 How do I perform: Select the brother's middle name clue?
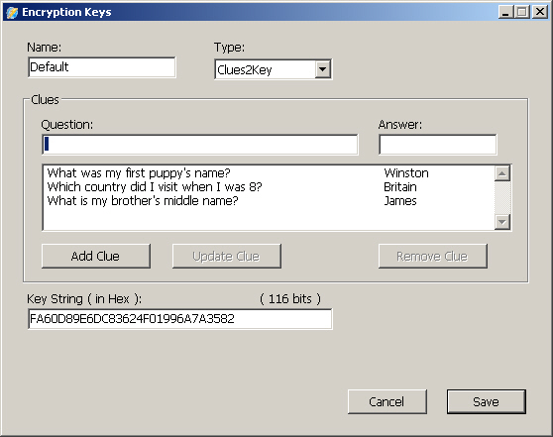pos(143,201)
